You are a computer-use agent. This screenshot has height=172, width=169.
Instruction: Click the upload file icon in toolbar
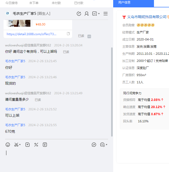28,145
